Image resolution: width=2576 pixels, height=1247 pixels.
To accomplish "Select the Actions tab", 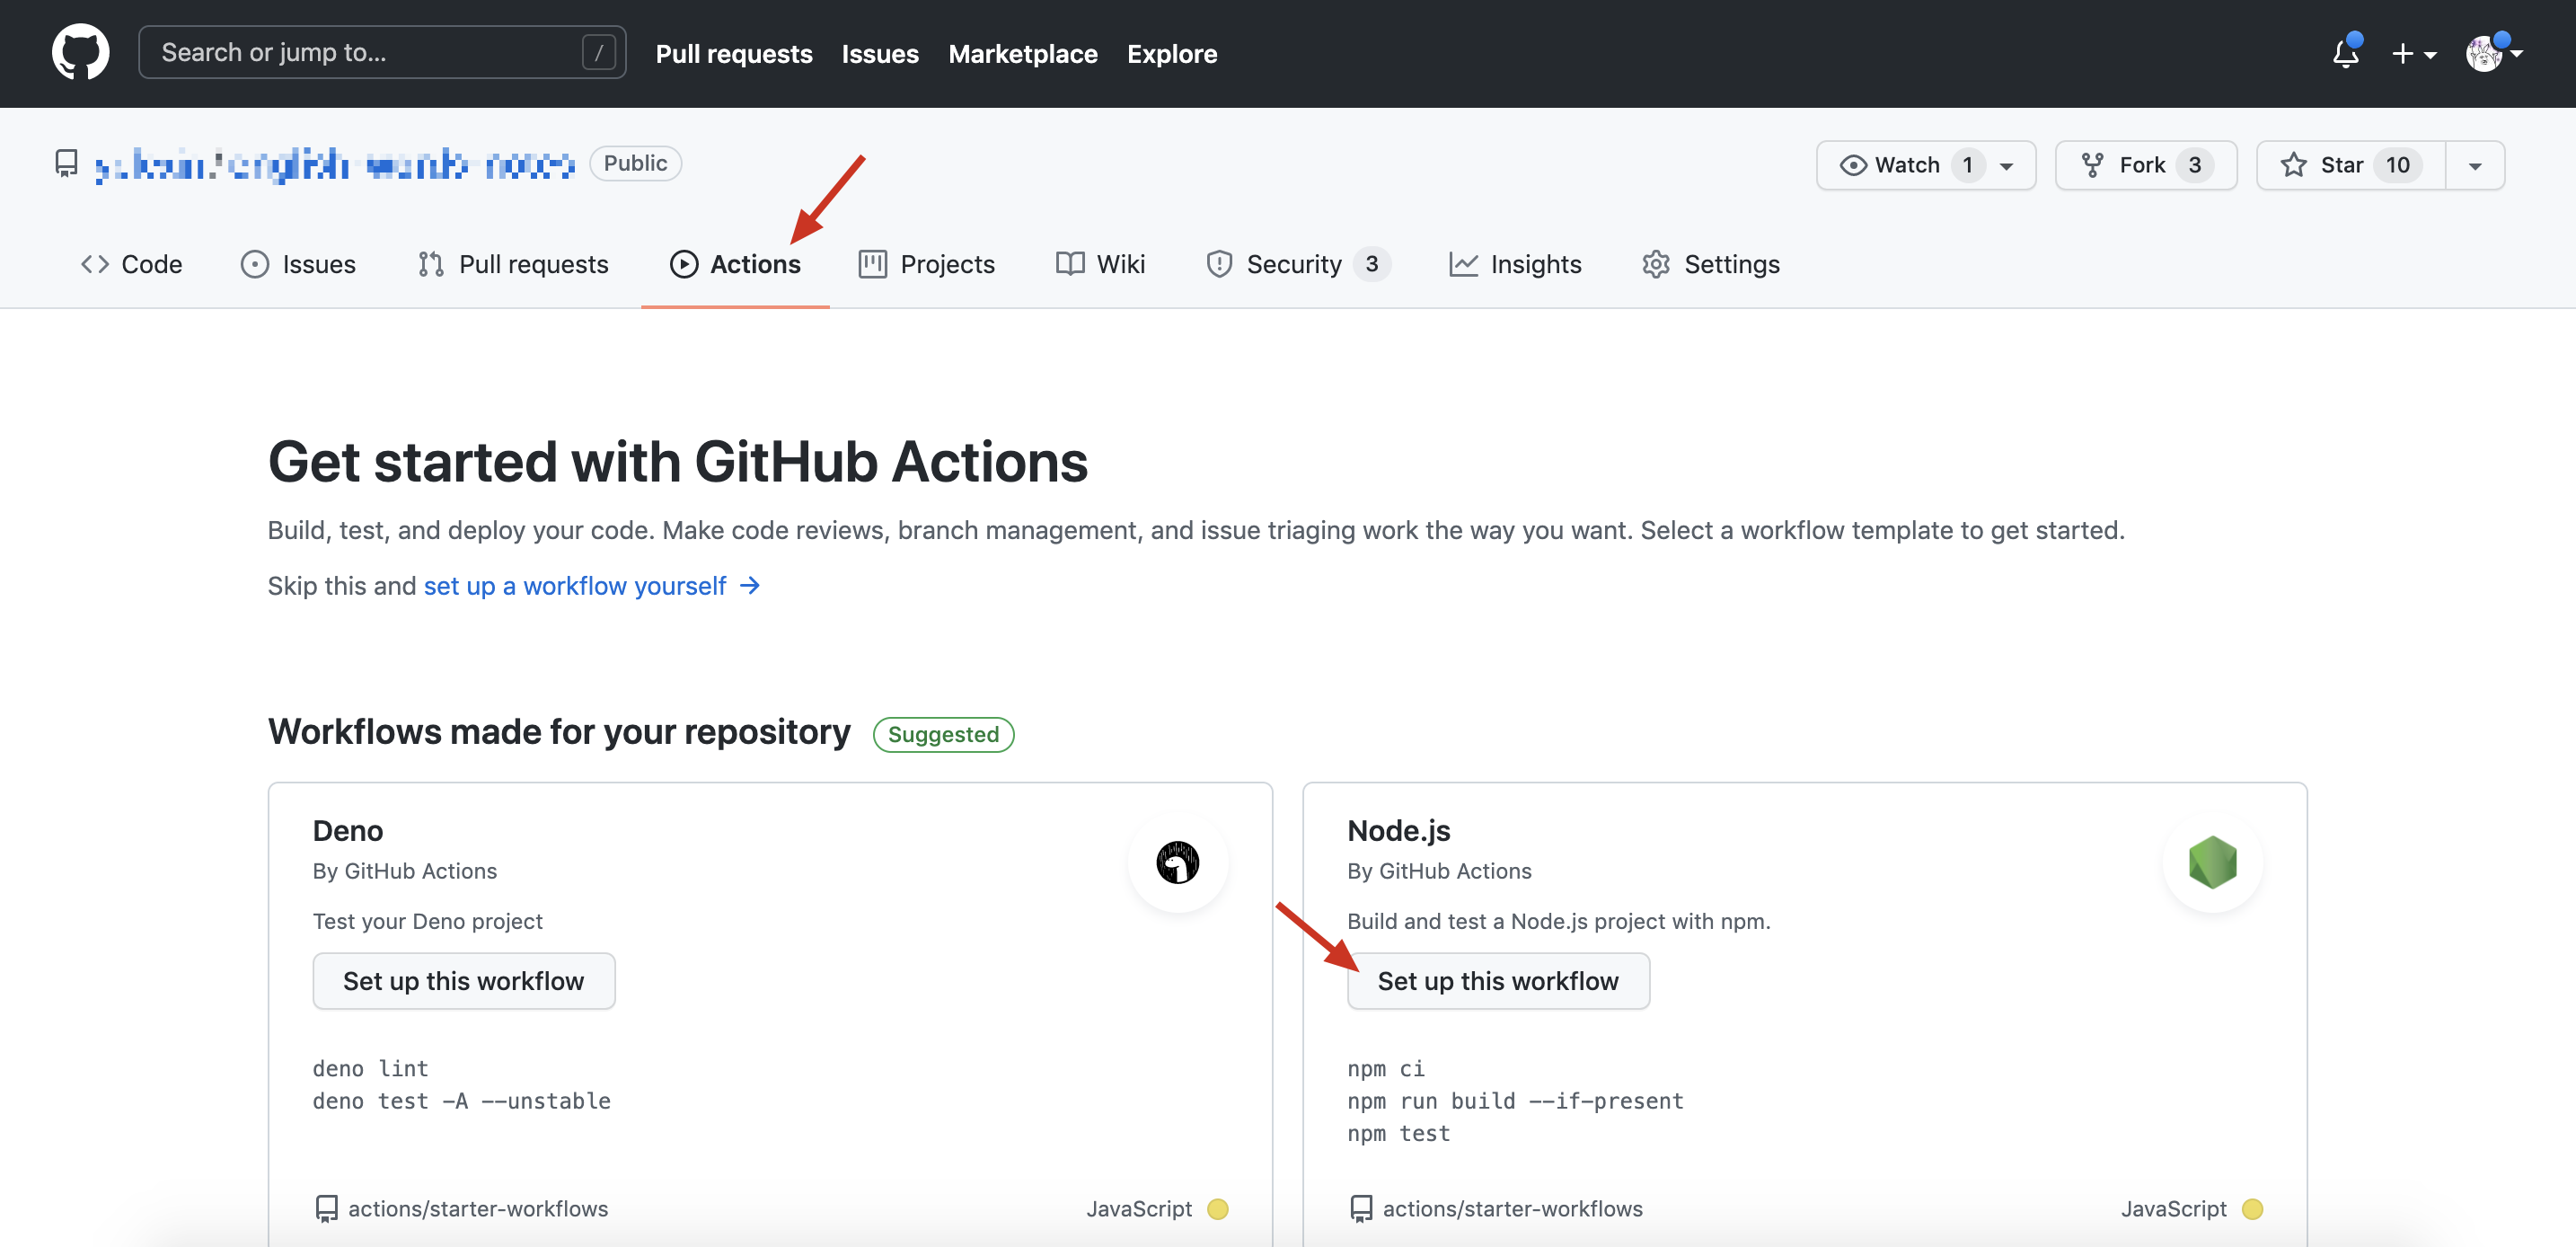I will click(735, 264).
